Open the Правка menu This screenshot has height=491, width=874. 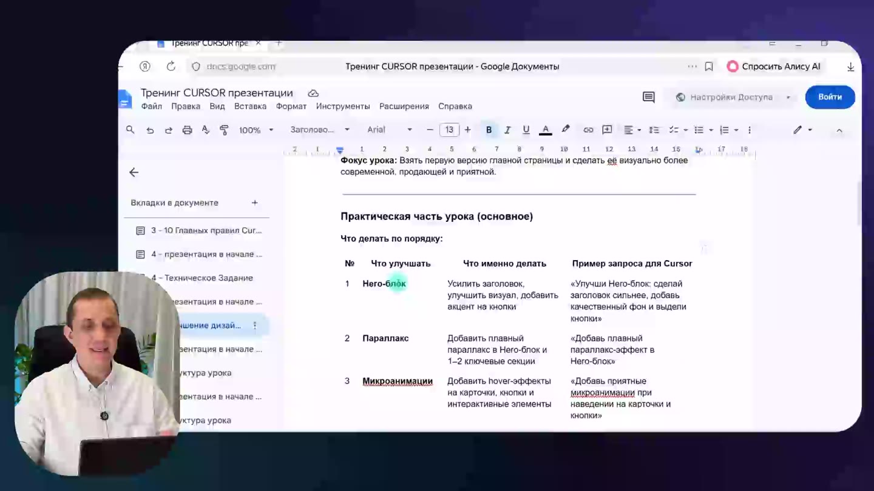[186, 106]
